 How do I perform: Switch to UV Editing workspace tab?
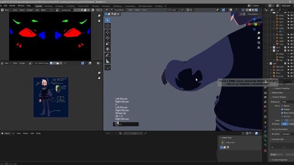coord(70,6)
